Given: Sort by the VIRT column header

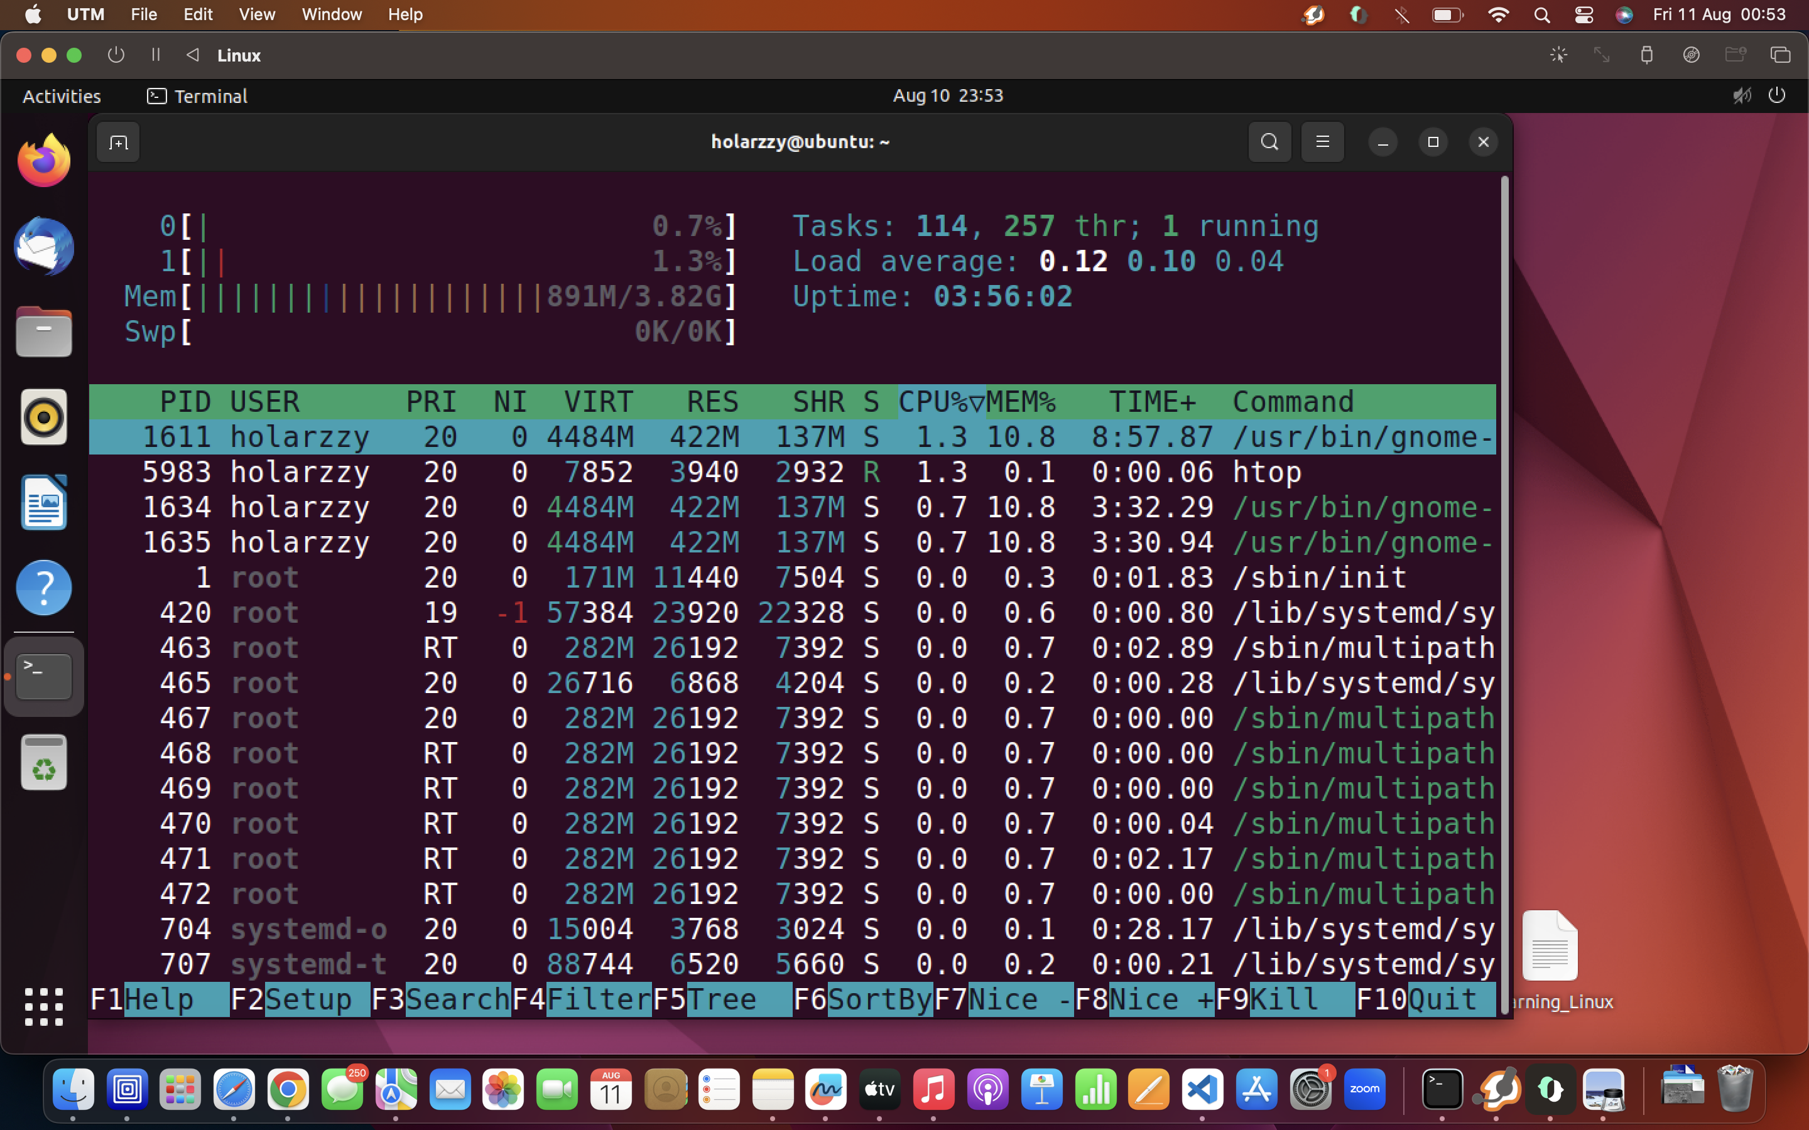Looking at the screenshot, I should click(599, 402).
